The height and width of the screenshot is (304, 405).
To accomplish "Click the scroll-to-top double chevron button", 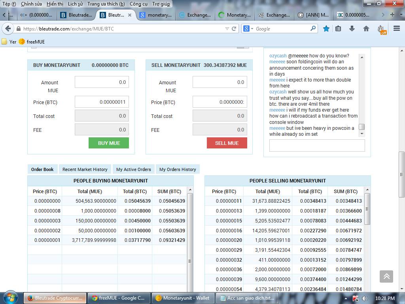I will coord(386,276).
